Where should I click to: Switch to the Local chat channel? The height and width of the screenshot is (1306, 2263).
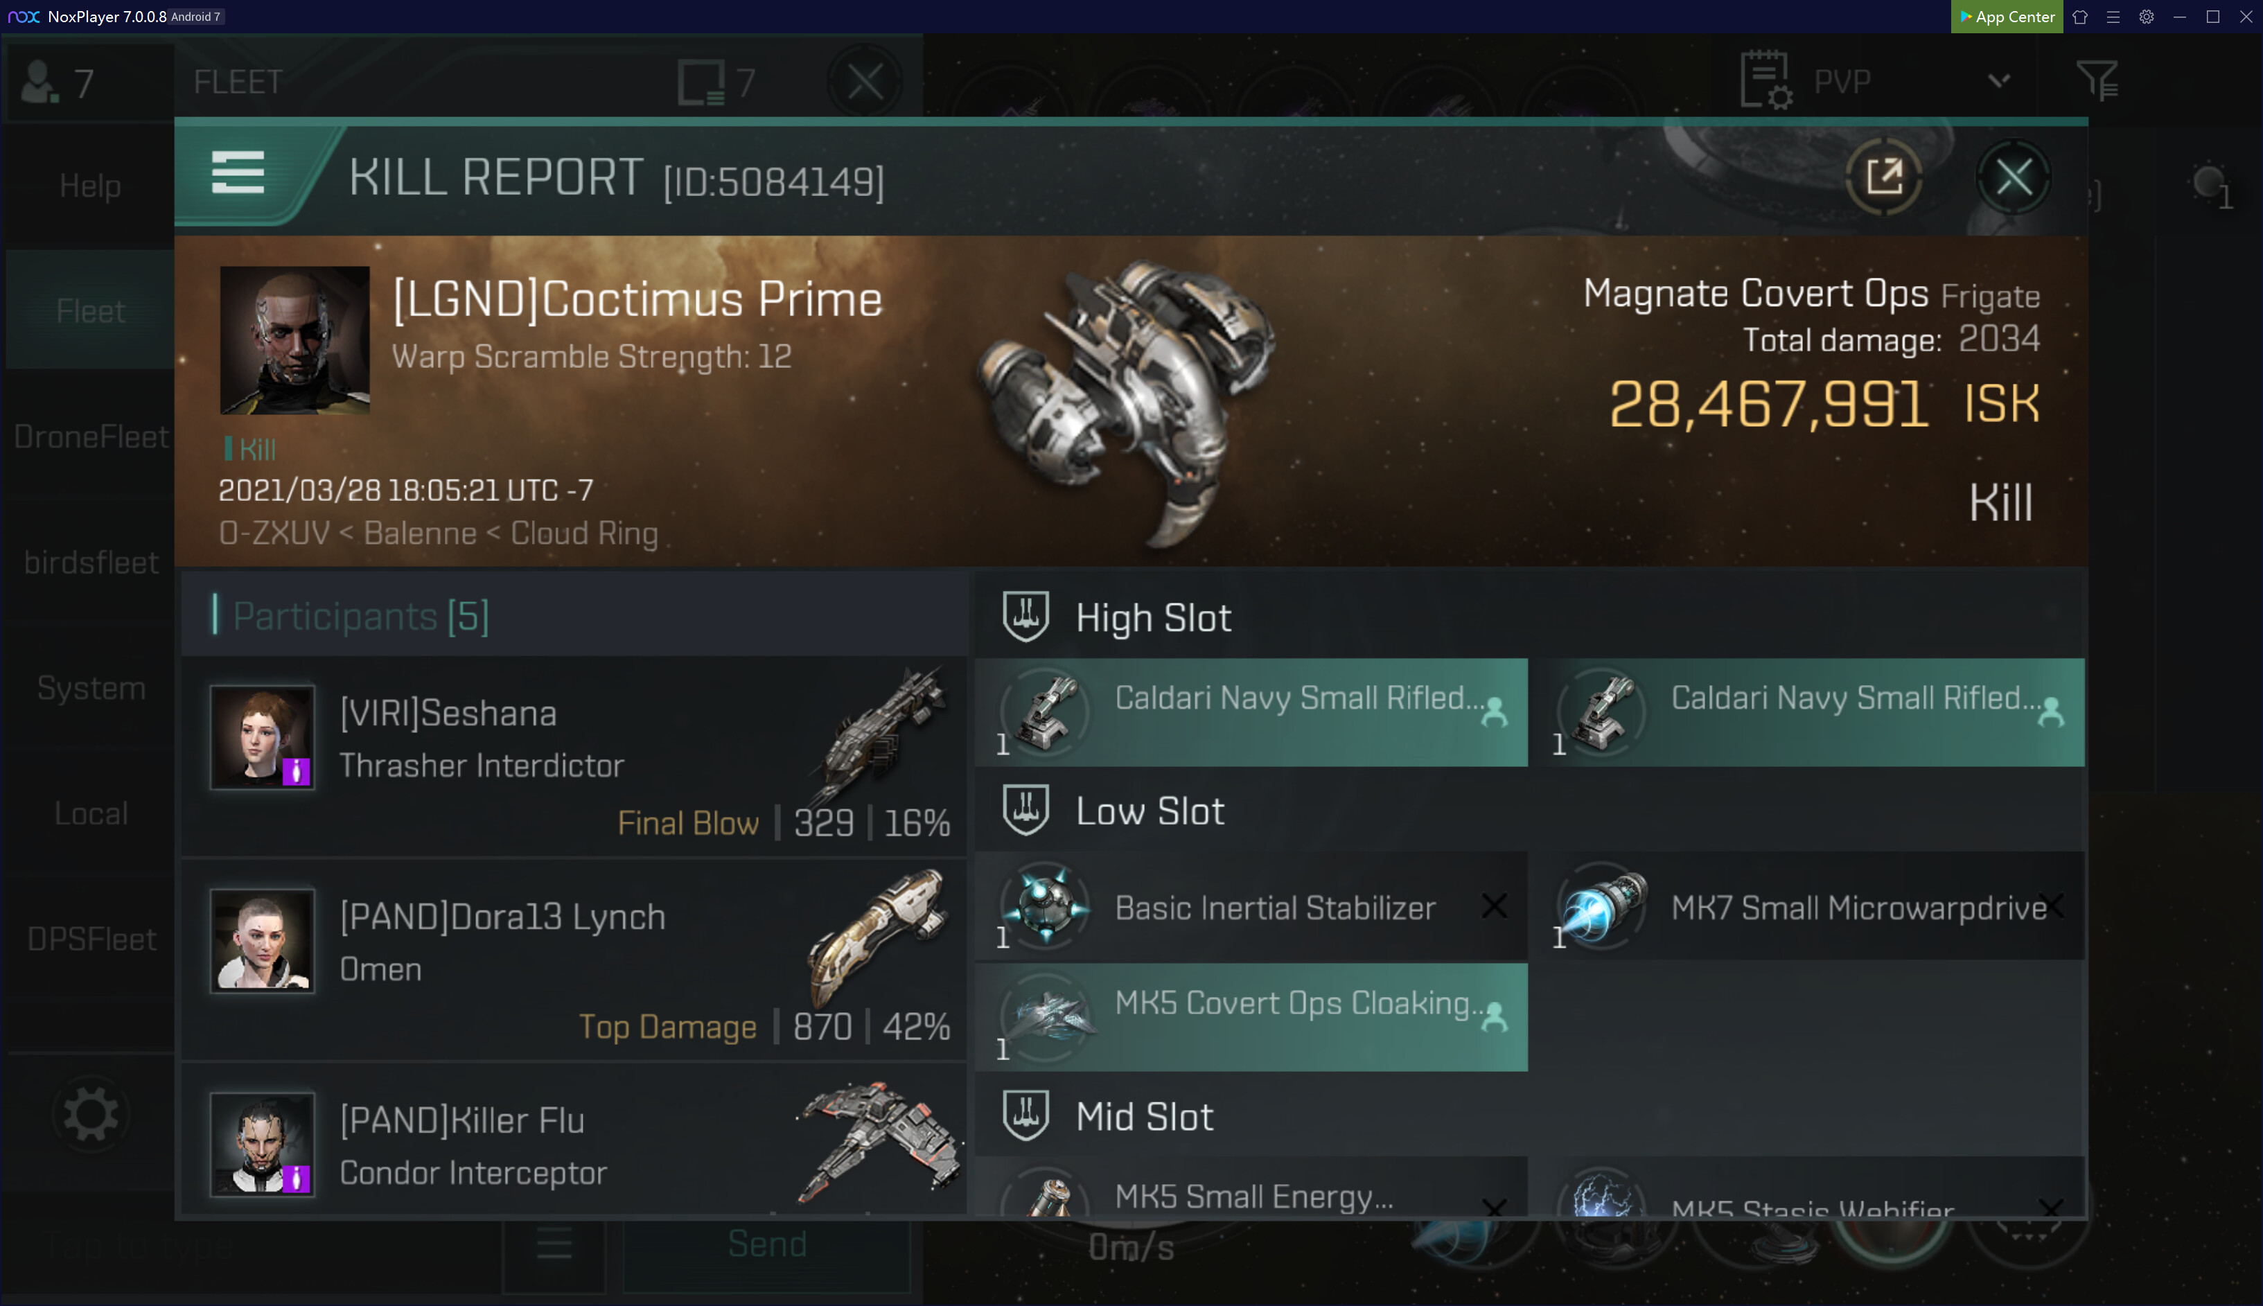89,813
